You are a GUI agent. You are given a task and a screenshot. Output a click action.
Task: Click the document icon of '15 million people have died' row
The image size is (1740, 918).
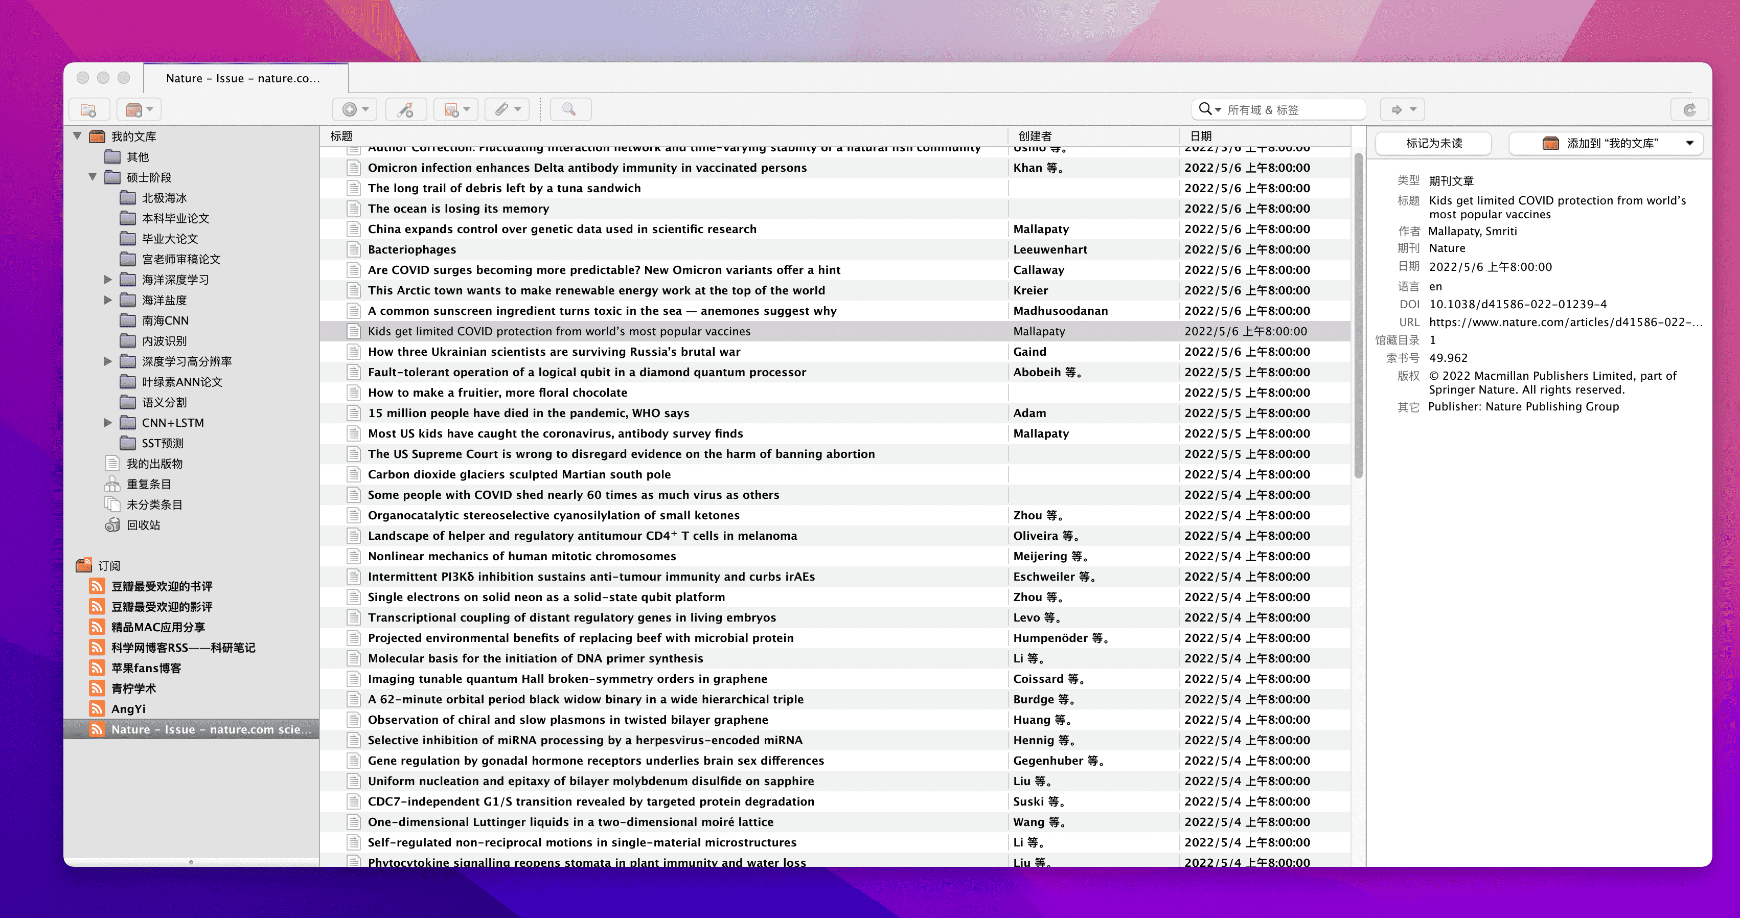(x=353, y=412)
